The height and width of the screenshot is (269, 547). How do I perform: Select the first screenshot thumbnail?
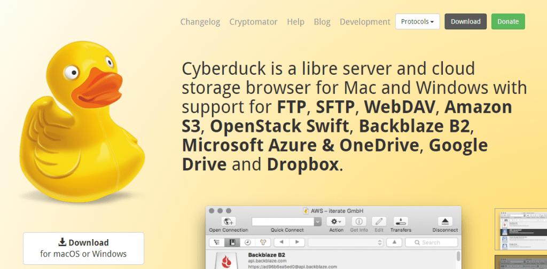[x=521, y=230]
